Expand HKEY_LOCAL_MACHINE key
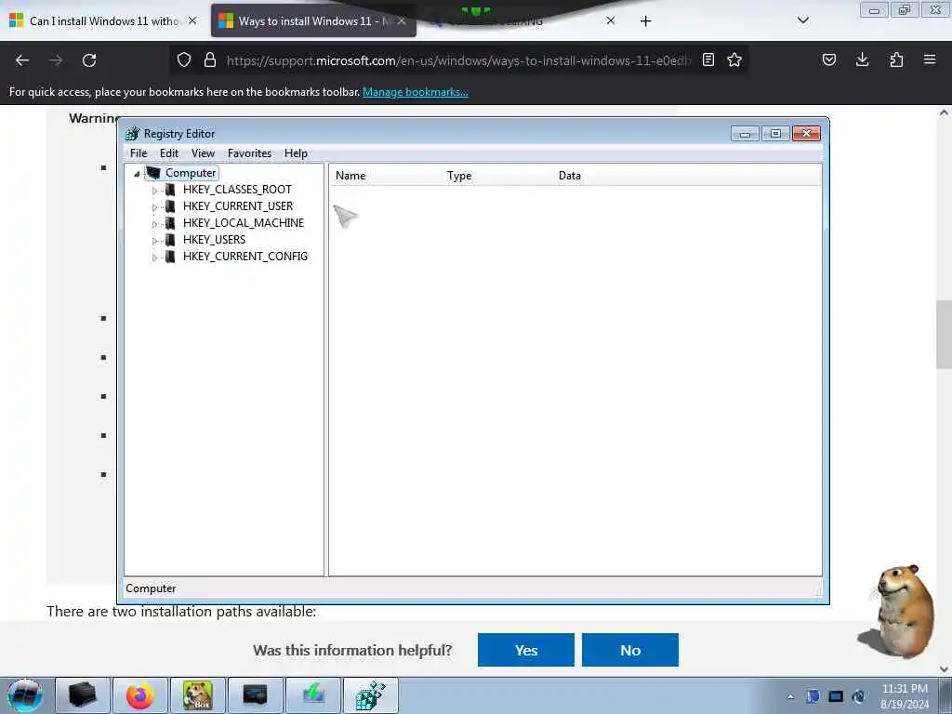Viewport: 952px width, 714px height. [154, 224]
